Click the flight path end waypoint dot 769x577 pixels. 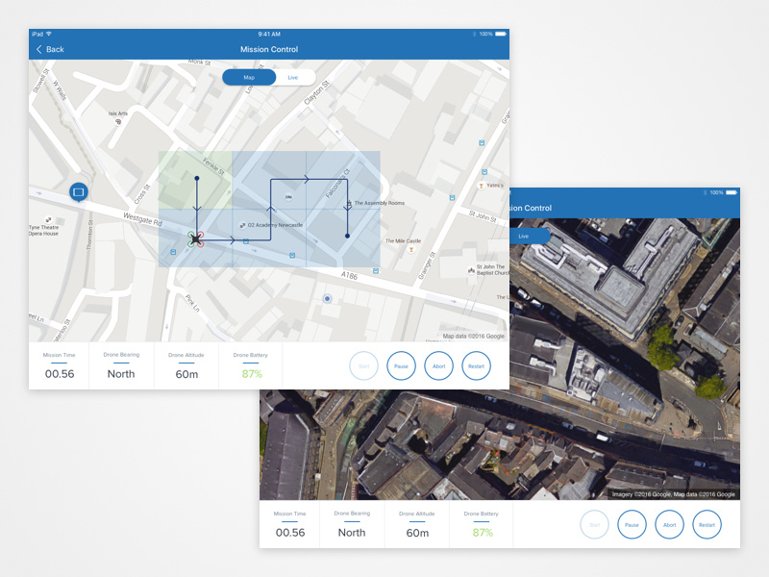pyautogui.click(x=347, y=236)
